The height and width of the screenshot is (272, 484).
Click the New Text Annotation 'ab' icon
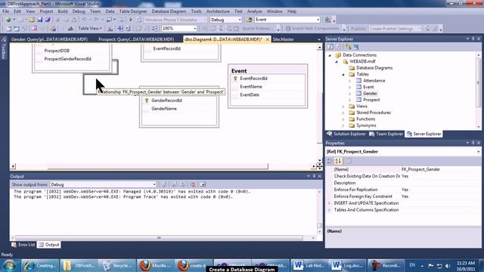pos(70,29)
